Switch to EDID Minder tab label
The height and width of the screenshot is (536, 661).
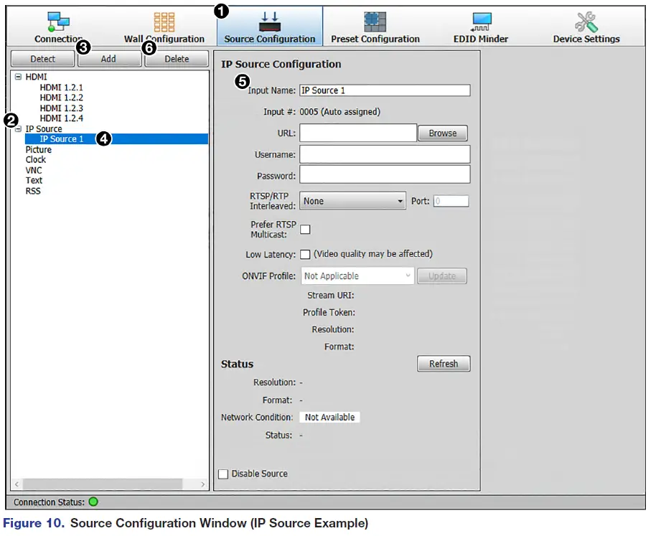click(481, 39)
